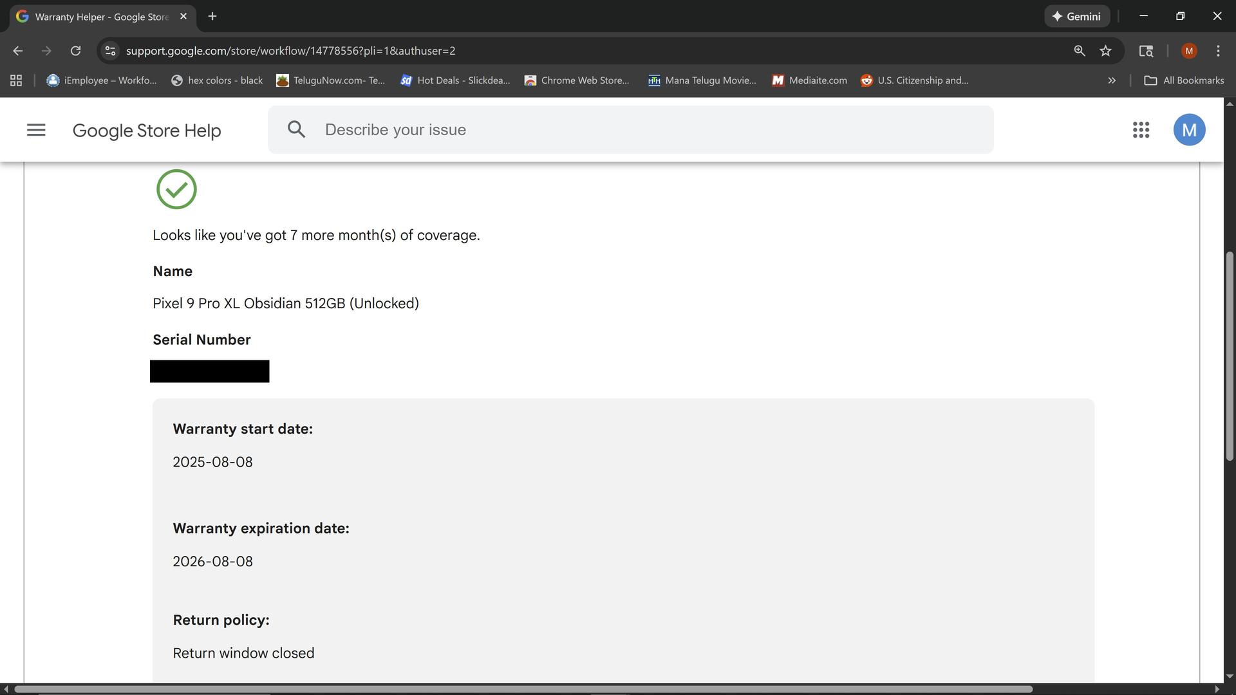This screenshot has height=695, width=1236.
Task: Go back to the previous page
Action: (18, 51)
